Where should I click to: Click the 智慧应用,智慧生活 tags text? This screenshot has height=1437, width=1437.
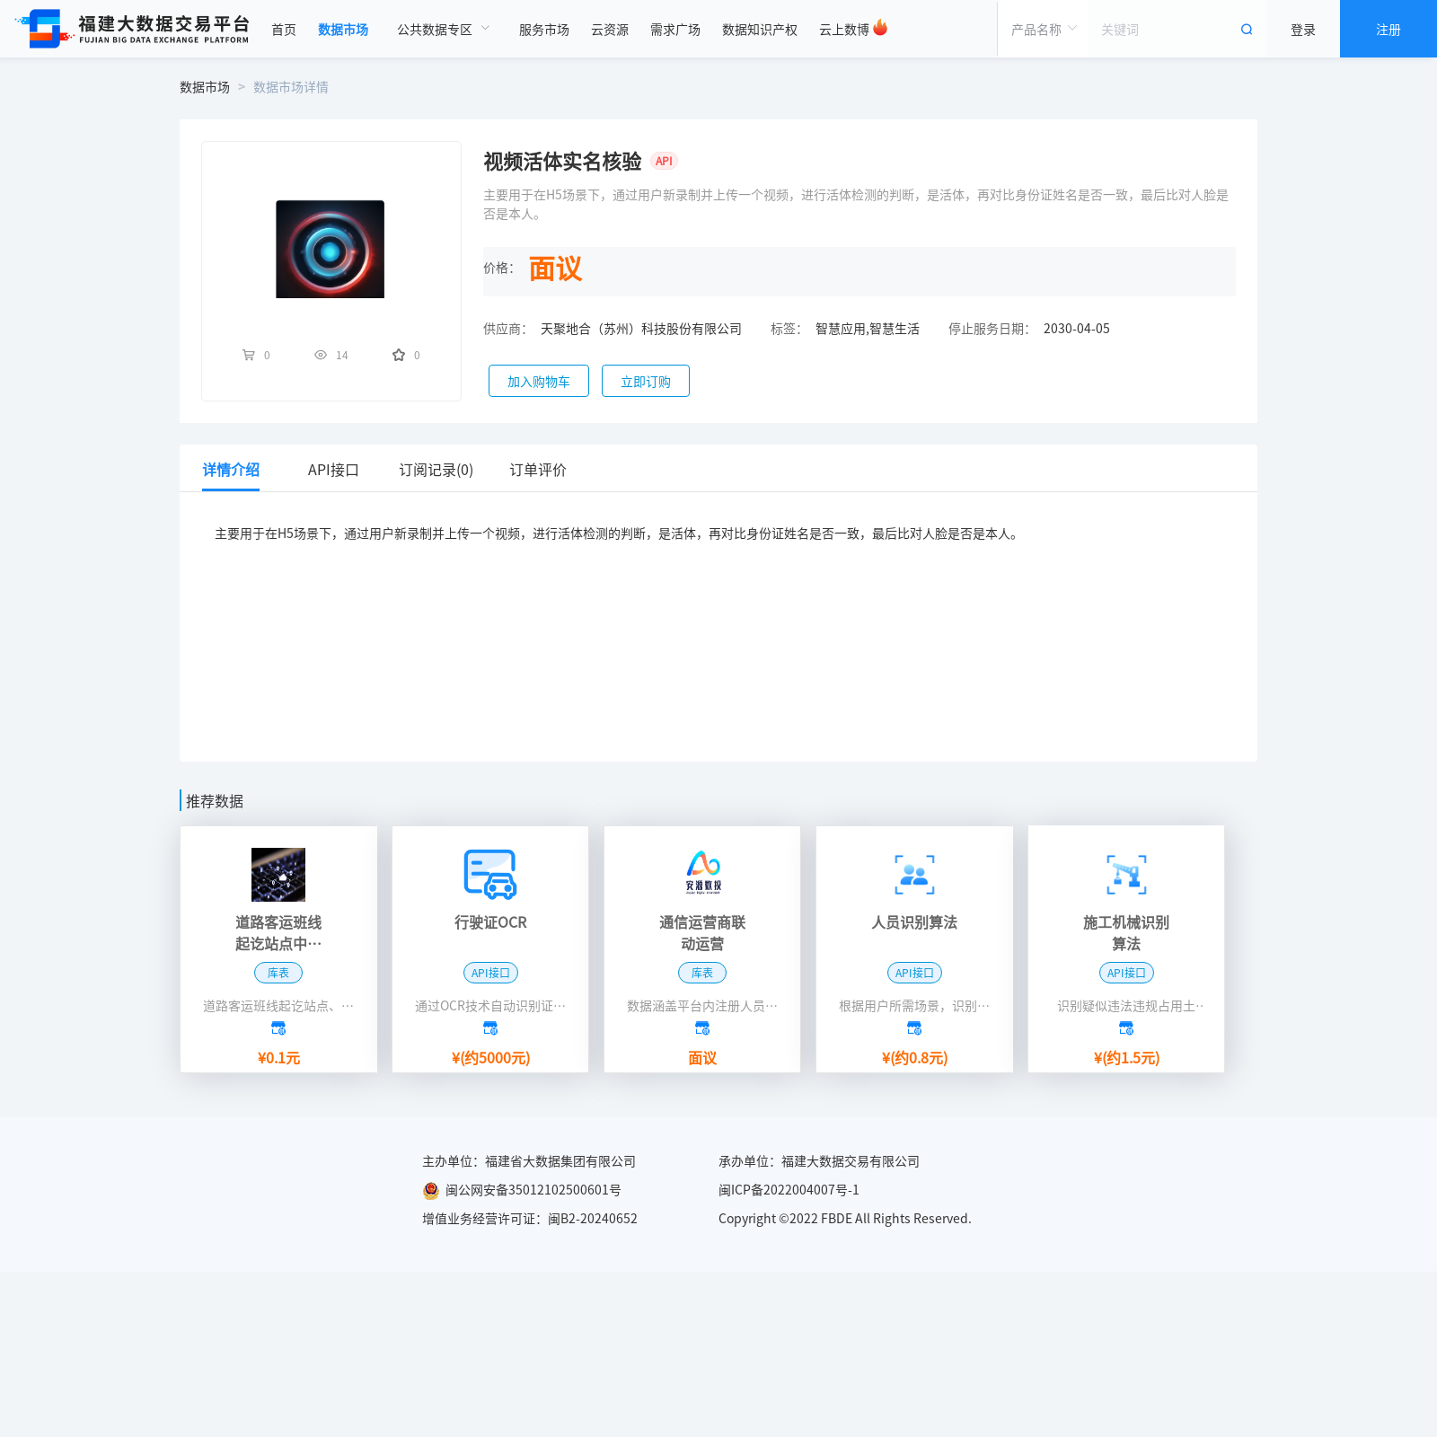pyautogui.click(x=868, y=329)
